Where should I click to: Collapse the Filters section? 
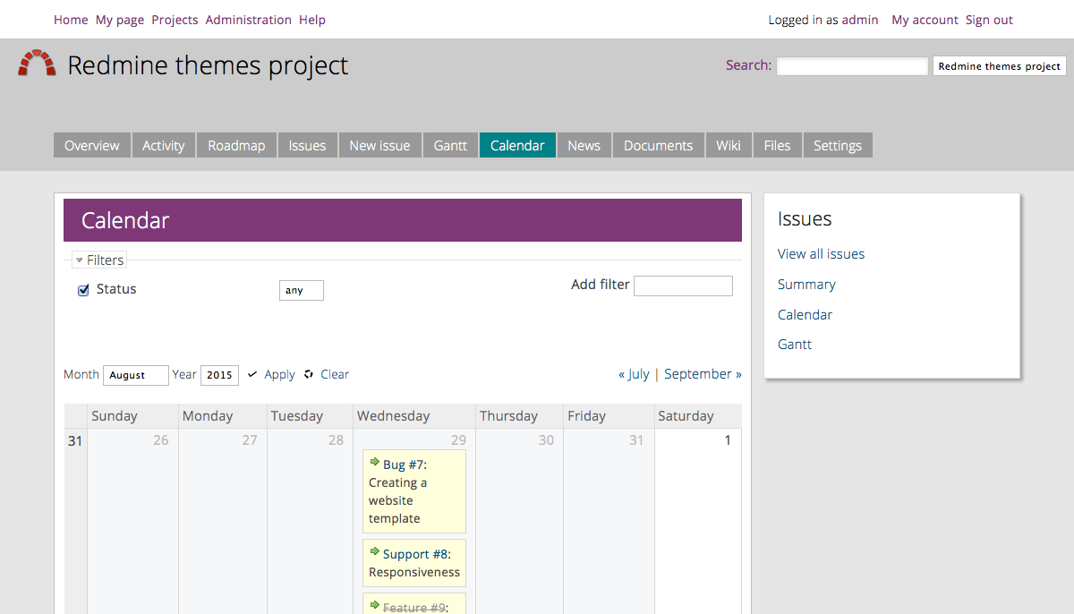coord(99,260)
